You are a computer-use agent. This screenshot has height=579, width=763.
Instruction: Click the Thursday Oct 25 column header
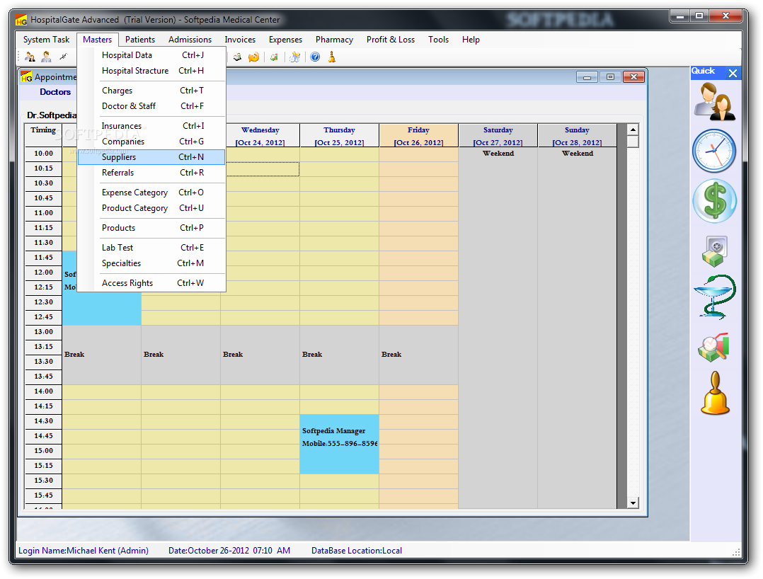coord(339,136)
